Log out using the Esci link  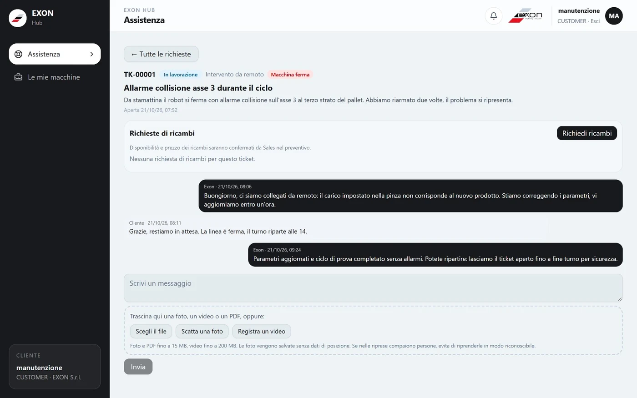(595, 21)
